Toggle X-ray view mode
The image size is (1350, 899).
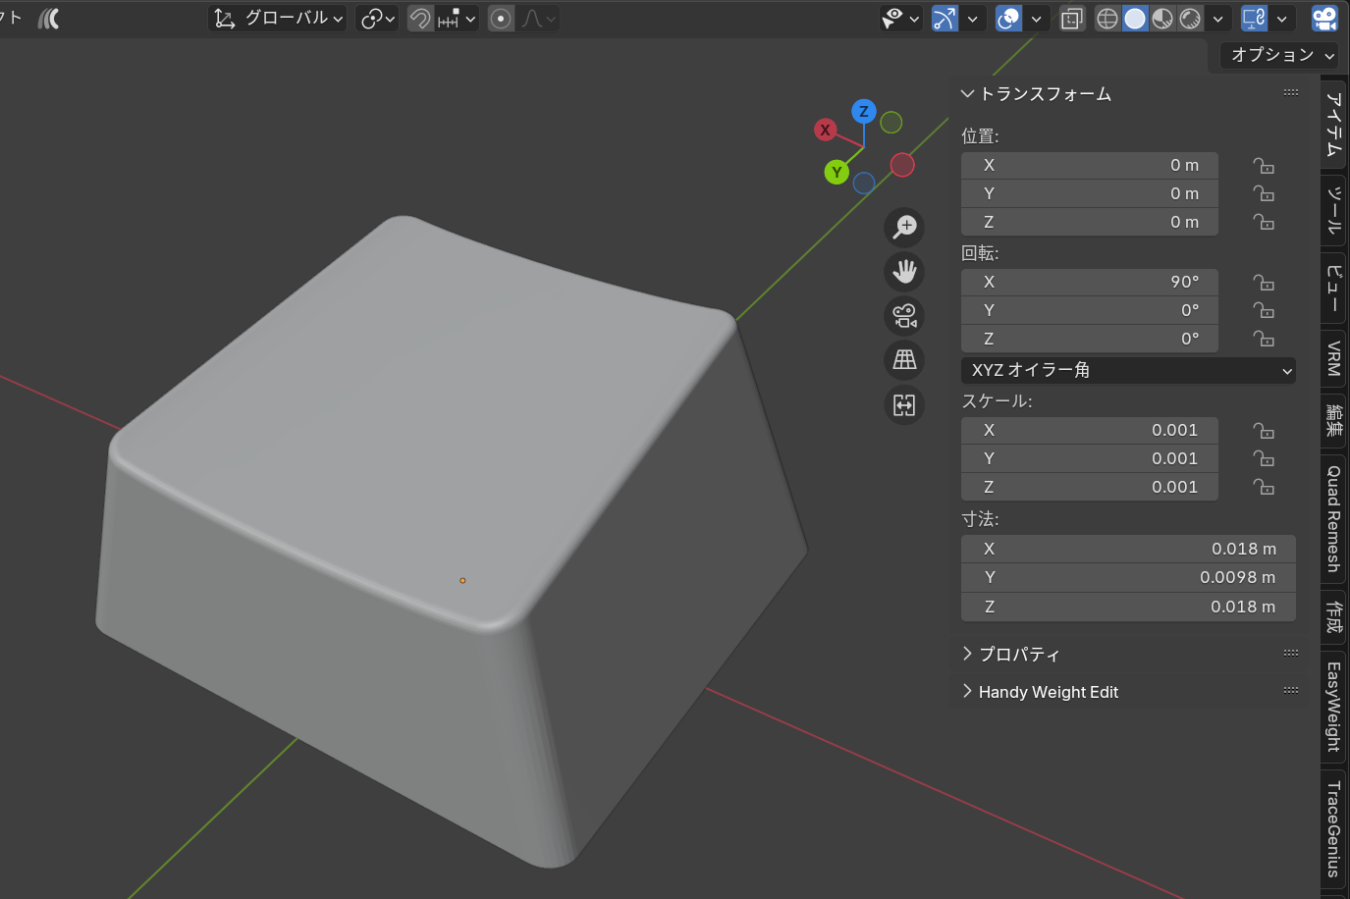(x=1071, y=19)
